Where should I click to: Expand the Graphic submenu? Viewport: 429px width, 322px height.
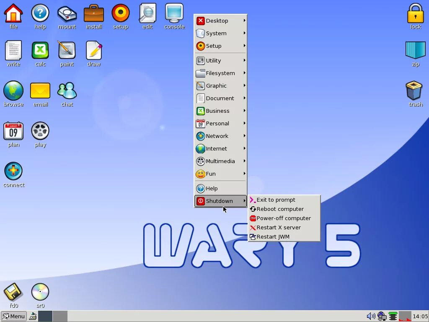[x=220, y=86]
